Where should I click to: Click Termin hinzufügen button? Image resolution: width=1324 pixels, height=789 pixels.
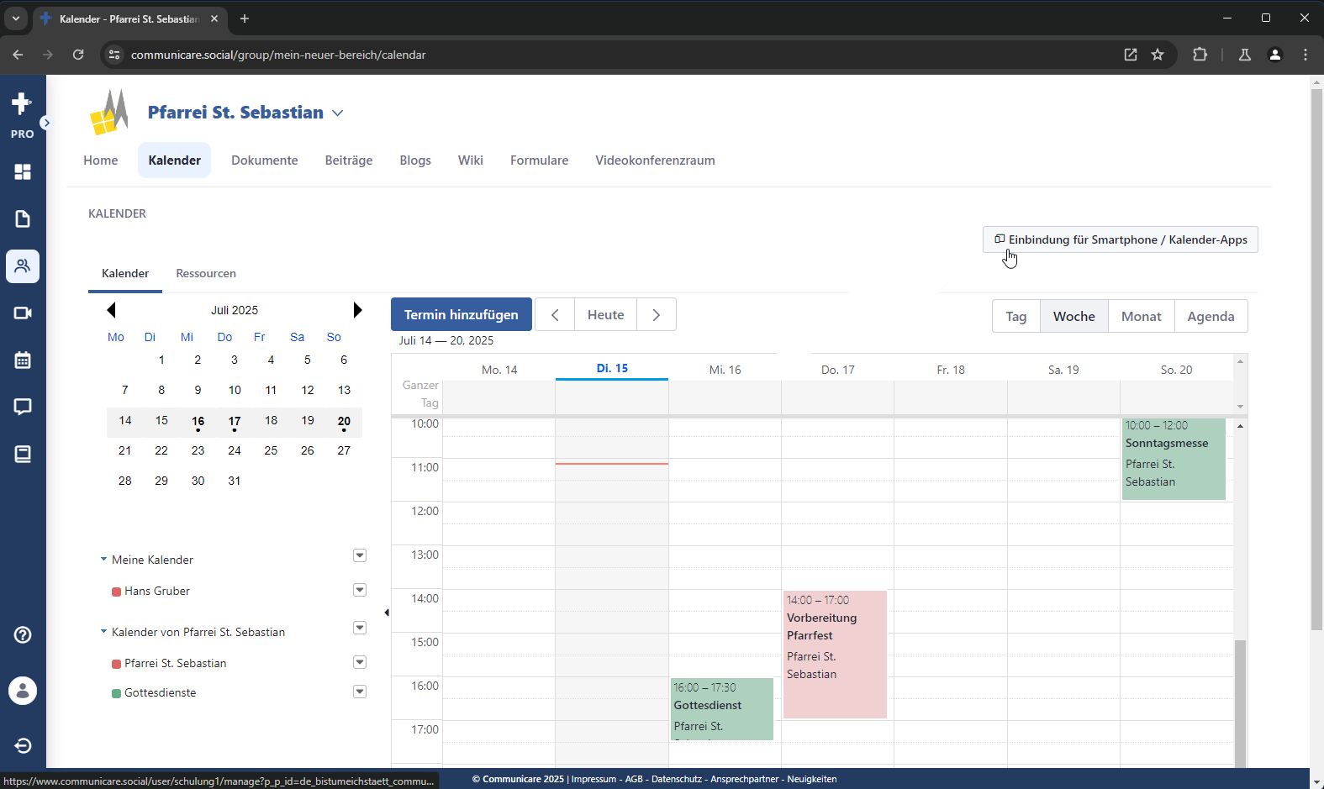[x=462, y=314]
